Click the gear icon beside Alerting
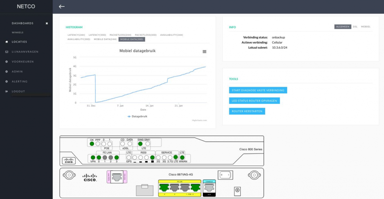 7,81
